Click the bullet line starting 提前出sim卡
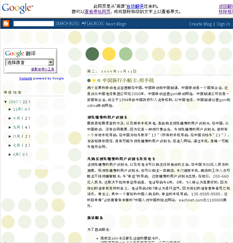 tap(131, 238)
